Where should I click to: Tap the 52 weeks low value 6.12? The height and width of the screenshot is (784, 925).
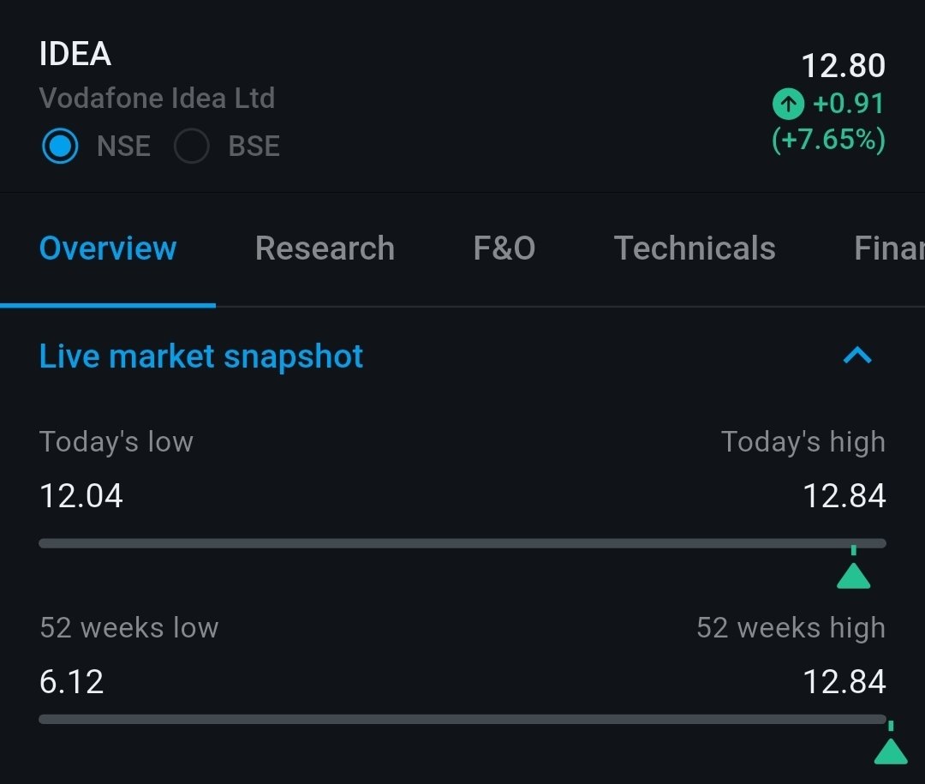pyautogui.click(x=71, y=682)
